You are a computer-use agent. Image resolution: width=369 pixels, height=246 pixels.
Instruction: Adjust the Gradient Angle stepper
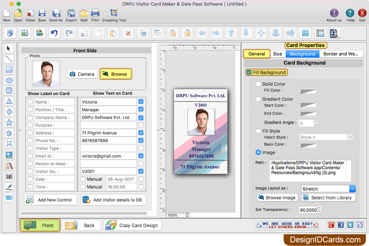tap(316, 123)
